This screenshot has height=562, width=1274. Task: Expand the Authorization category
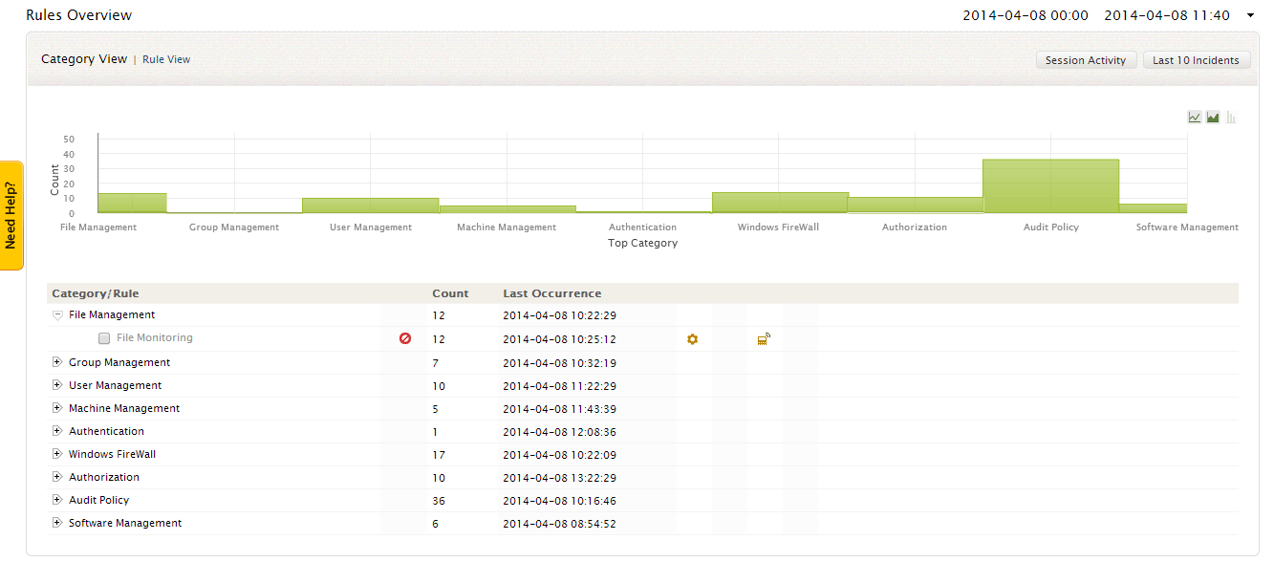(x=57, y=477)
